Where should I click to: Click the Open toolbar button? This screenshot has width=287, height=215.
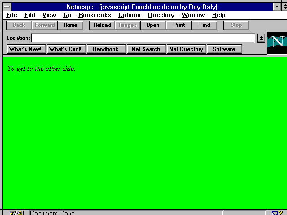(153, 25)
